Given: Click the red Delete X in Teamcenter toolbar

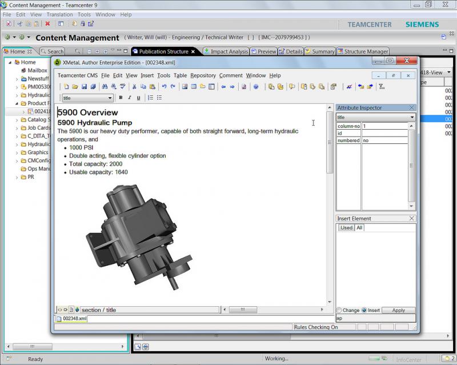Looking at the screenshot, I should (47, 24).
